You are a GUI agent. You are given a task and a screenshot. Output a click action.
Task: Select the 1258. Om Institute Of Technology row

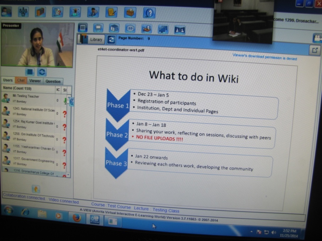point(34,137)
